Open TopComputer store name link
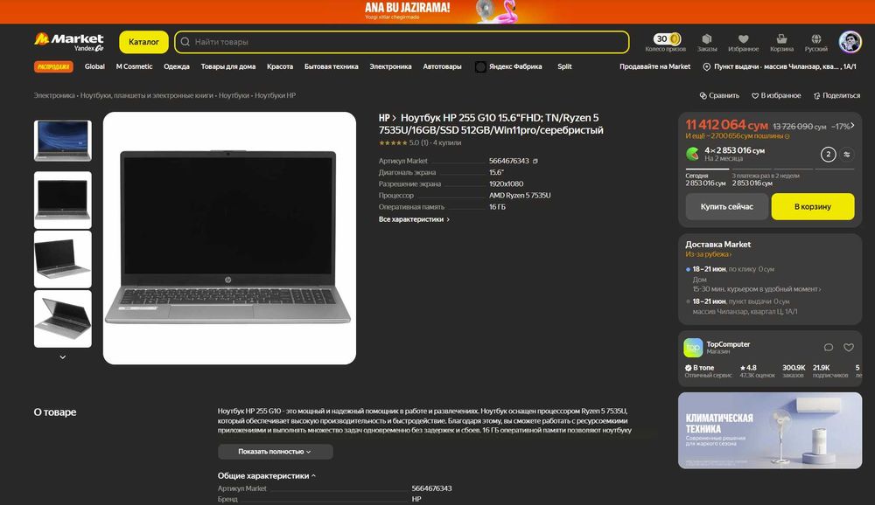The image size is (875, 505). click(x=728, y=344)
